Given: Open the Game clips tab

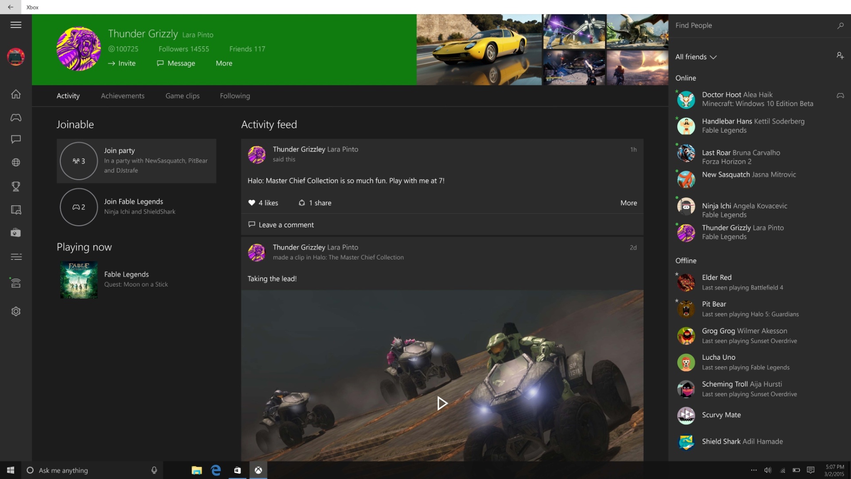Looking at the screenshot, I should pos(182,96).
